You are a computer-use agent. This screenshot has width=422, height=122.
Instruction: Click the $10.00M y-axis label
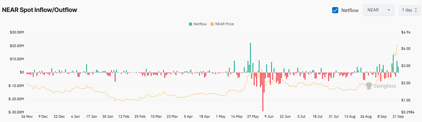pyautogui.click(x=17, y=59)
